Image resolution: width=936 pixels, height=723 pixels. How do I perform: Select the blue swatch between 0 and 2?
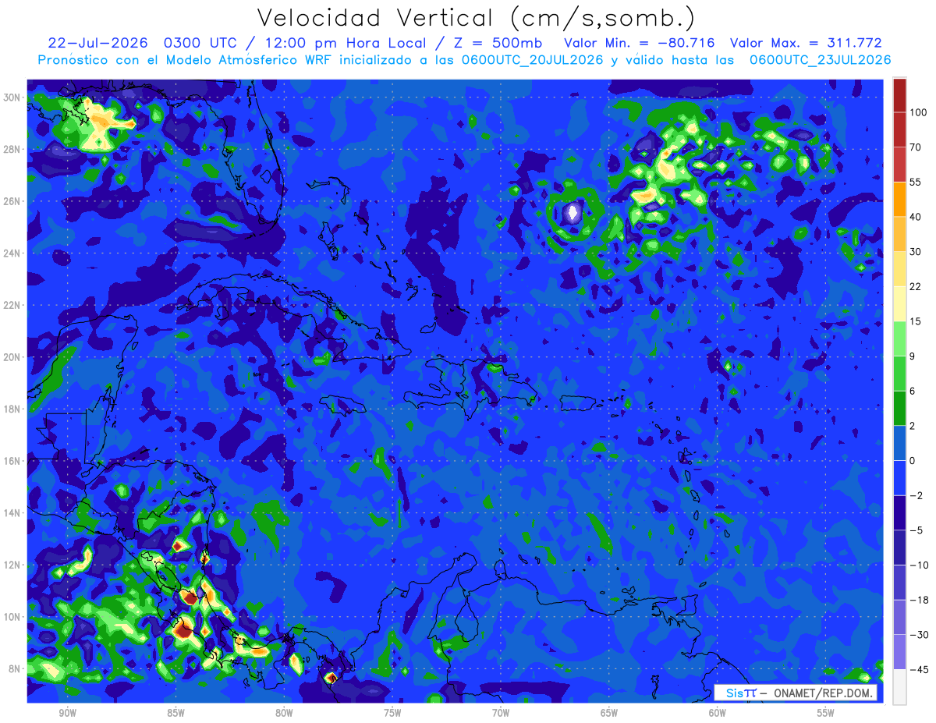[x=899, y=443]
